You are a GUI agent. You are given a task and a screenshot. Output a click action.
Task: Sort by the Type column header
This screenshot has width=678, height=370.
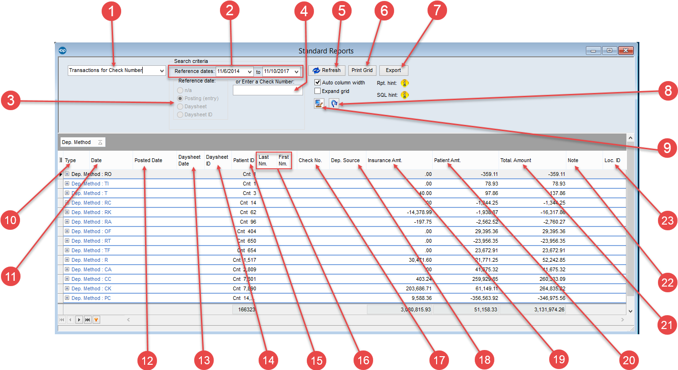[x=76, y=160]
